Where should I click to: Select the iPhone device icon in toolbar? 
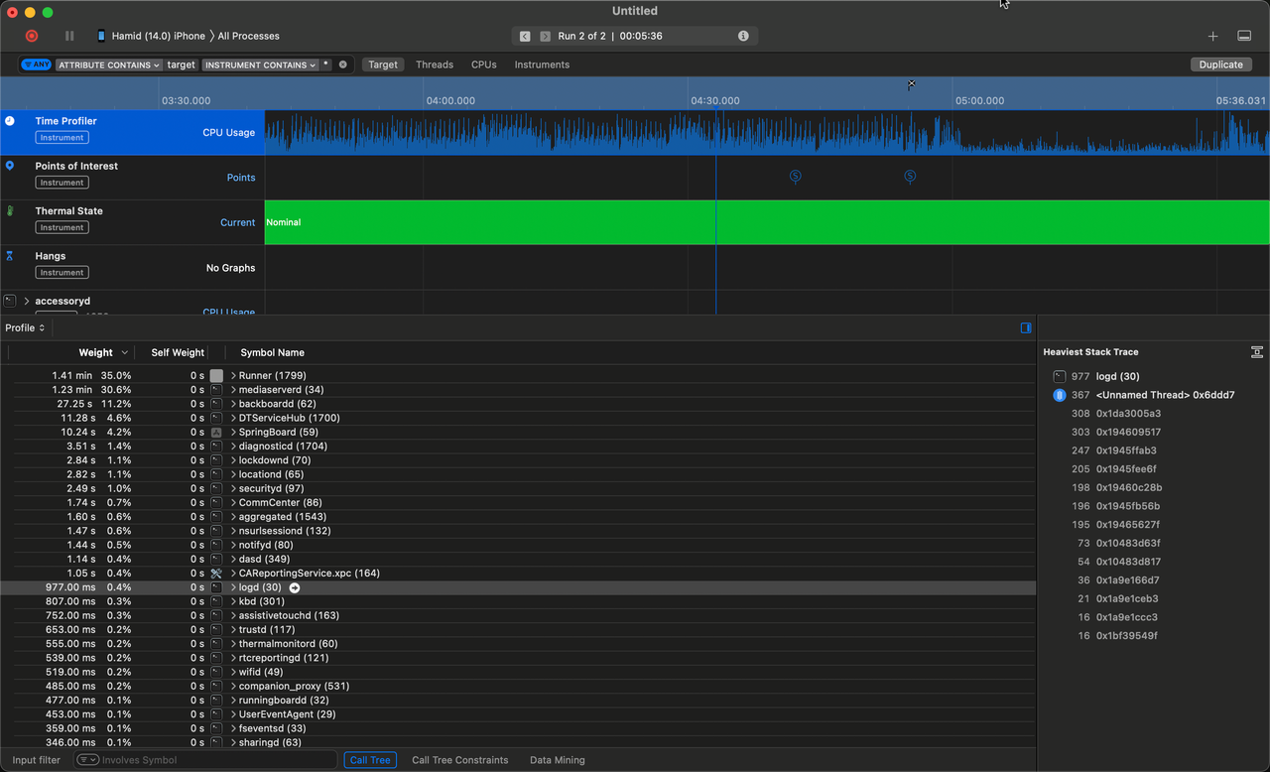coord(101,36)
